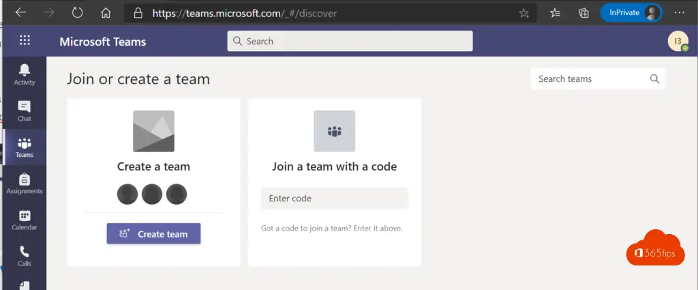Open the favorites list icon
Image resolution: width=698 pixels, height=290 pixels.
(555, 13)
